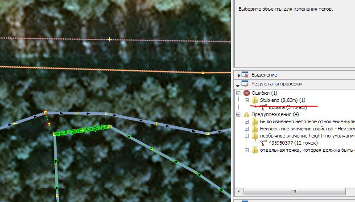The width and height of the screenshot is (355, 202).
Task: Click the yellow Предупреждения warning icon
Action: coord(247,114)
